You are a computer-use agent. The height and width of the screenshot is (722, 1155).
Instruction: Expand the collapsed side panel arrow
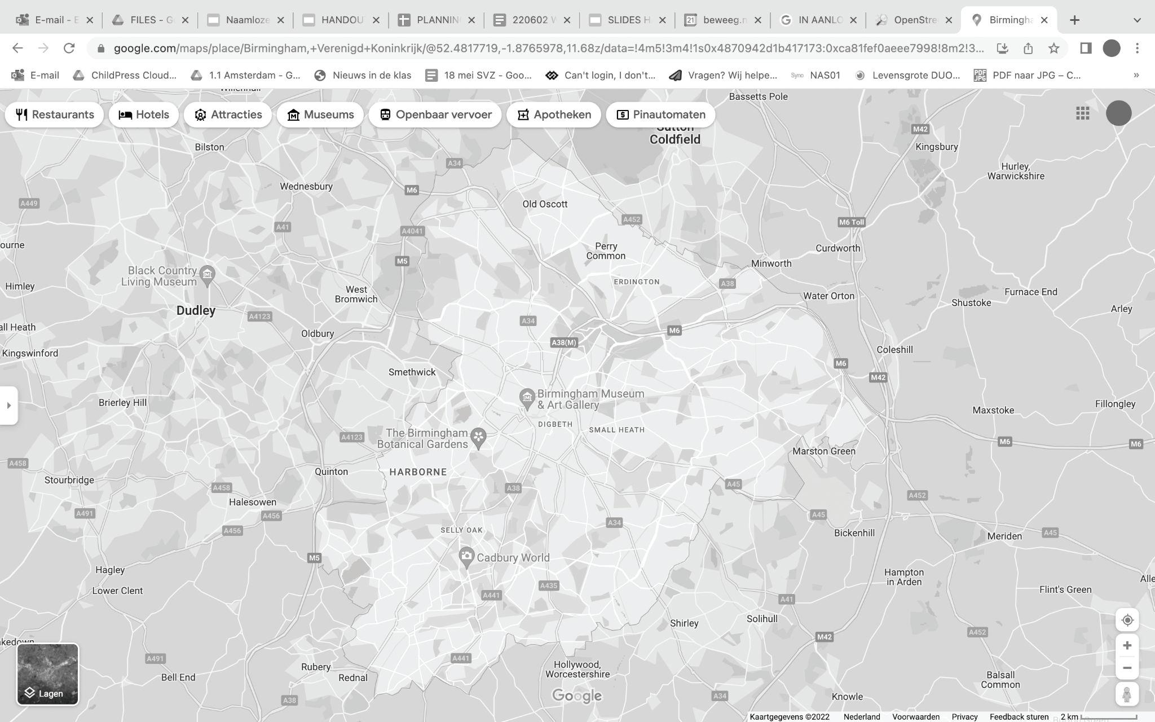[x=8, y=405]
